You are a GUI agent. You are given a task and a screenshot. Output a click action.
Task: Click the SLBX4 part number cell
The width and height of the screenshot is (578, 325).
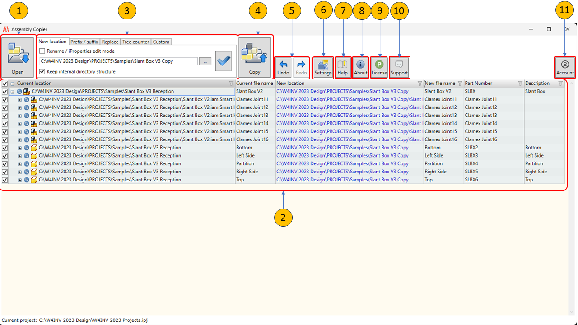(x=494, y=164)
